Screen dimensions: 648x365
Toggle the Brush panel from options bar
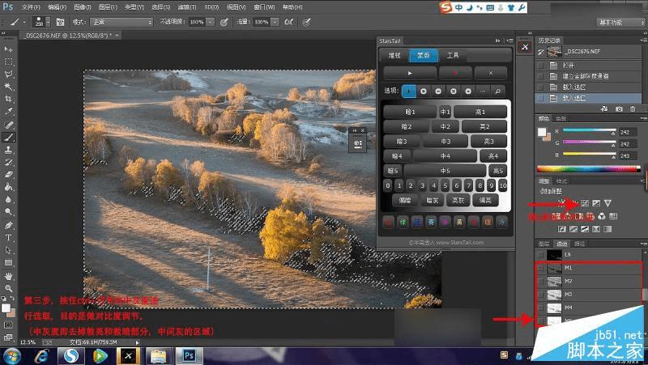coord(60,22)
